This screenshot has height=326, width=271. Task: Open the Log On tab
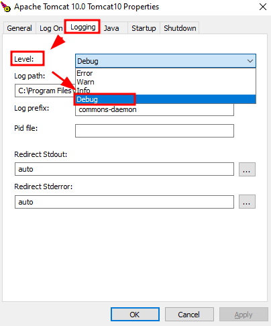51,28
